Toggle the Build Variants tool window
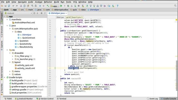Screen dimensions: 178x100 [2, 73]
